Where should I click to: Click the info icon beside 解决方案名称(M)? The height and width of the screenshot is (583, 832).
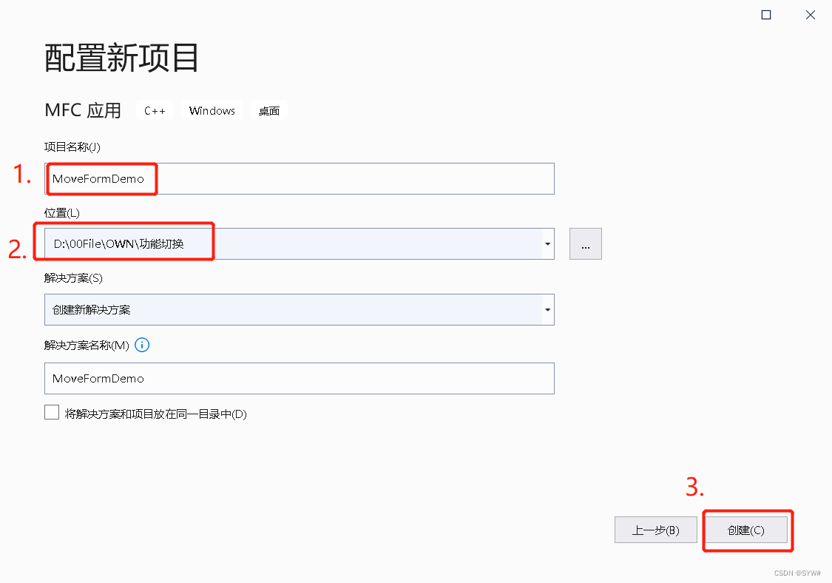[142, 345]
